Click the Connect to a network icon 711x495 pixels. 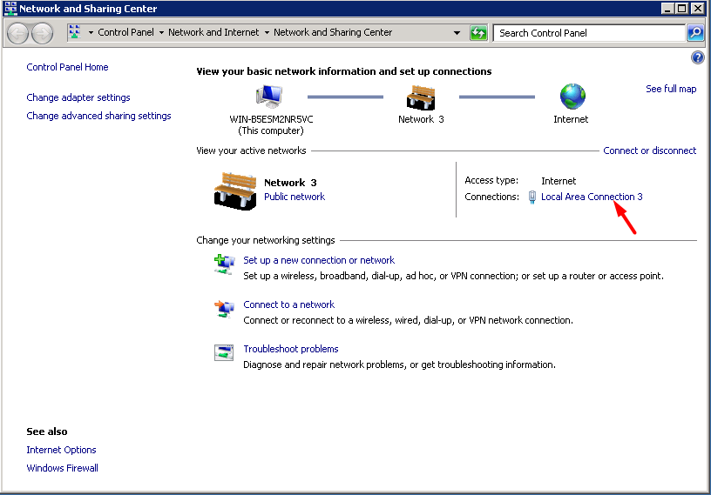[224, 309]
